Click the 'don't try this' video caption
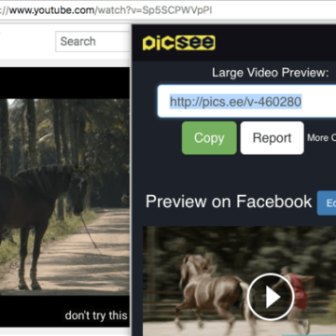336x336 pixels. click(96, 315)
